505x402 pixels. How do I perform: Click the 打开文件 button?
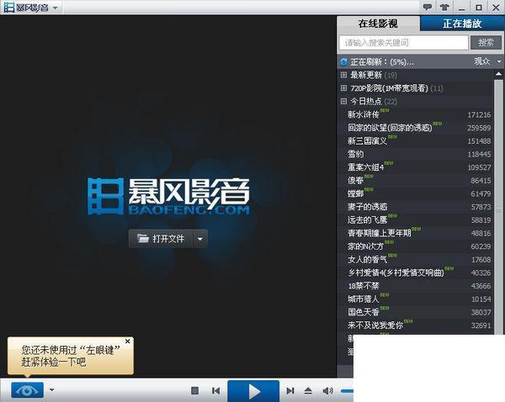161,239
